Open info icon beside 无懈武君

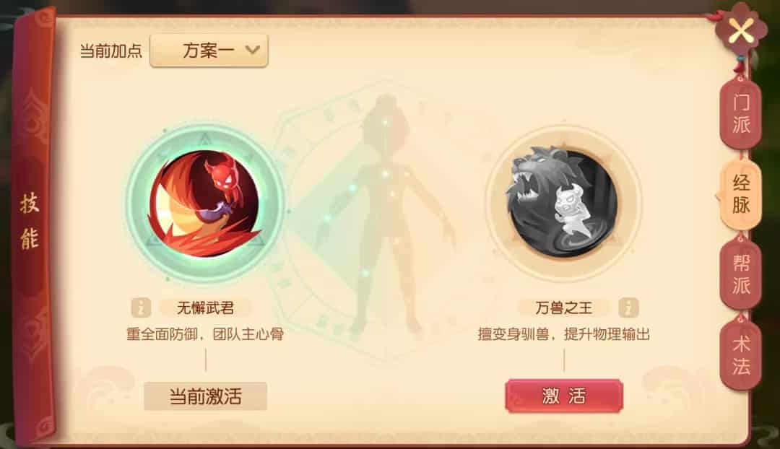141,308
